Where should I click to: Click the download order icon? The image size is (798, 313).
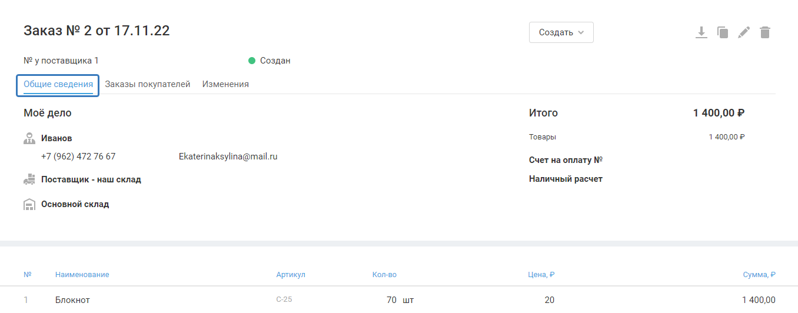[701, 32]
